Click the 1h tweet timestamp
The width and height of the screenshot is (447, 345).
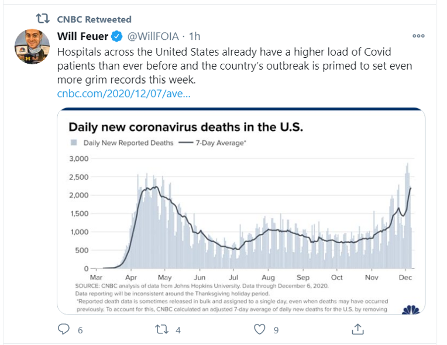coord(195,36)
